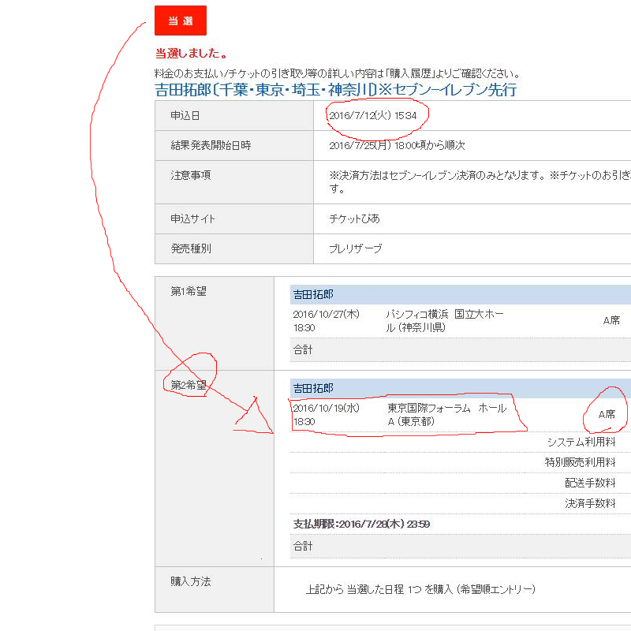Click the 2016/10/19(水) 18:30 show date
Viewport: 631px width, 631px height.
pos(326,415)
